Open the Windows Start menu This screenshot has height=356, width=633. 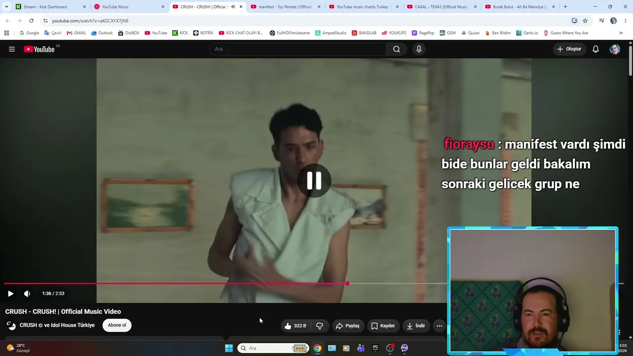coord(229,348)
